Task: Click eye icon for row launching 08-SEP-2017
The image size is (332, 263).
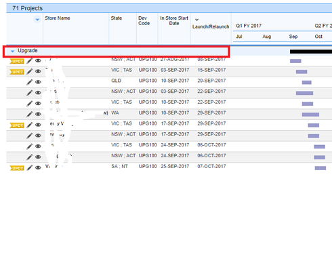Action: tap(38, 60)
